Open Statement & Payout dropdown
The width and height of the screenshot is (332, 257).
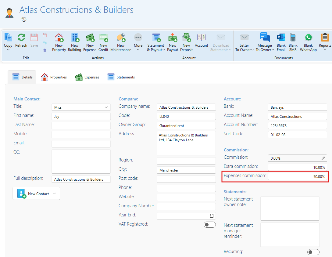[x=156, y=42]
